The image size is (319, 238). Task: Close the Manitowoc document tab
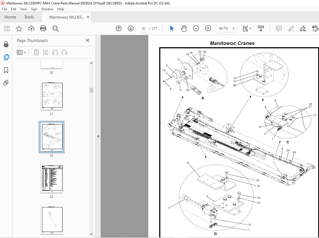pos(88,17)
